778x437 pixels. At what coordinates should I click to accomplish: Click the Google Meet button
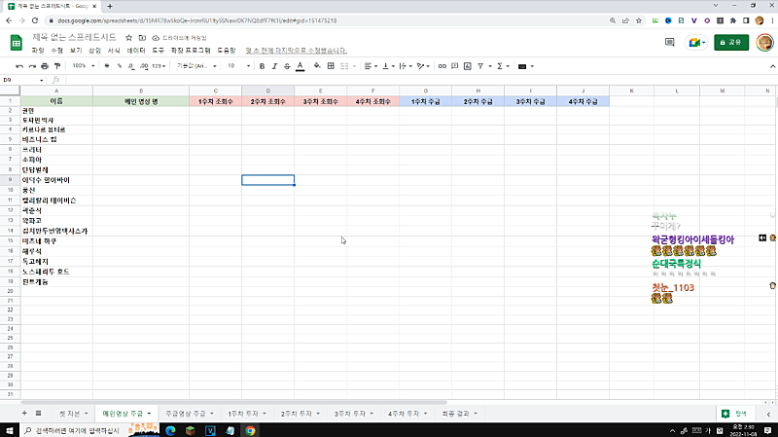(x=696, y=43)
